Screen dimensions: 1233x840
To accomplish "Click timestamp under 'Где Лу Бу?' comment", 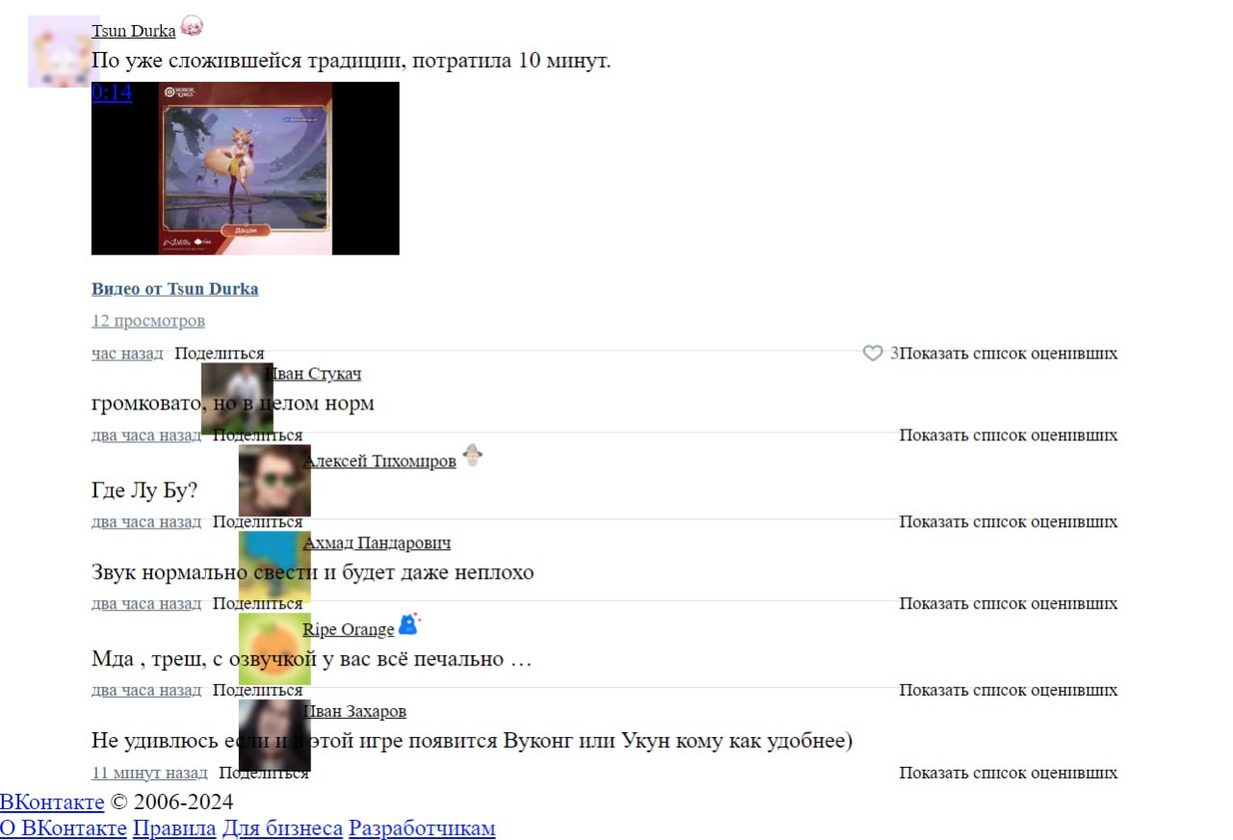I will (146, 522).
